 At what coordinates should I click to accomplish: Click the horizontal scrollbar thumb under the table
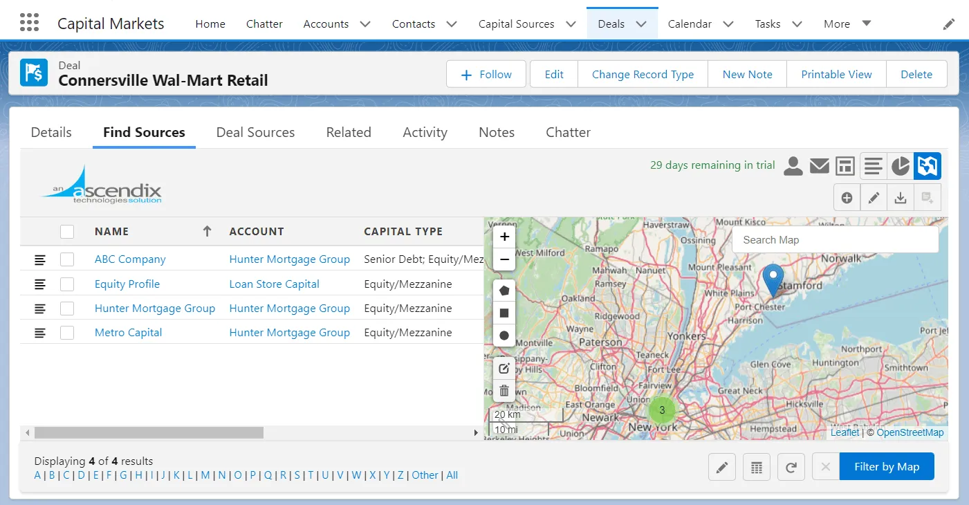pos(149,432)
